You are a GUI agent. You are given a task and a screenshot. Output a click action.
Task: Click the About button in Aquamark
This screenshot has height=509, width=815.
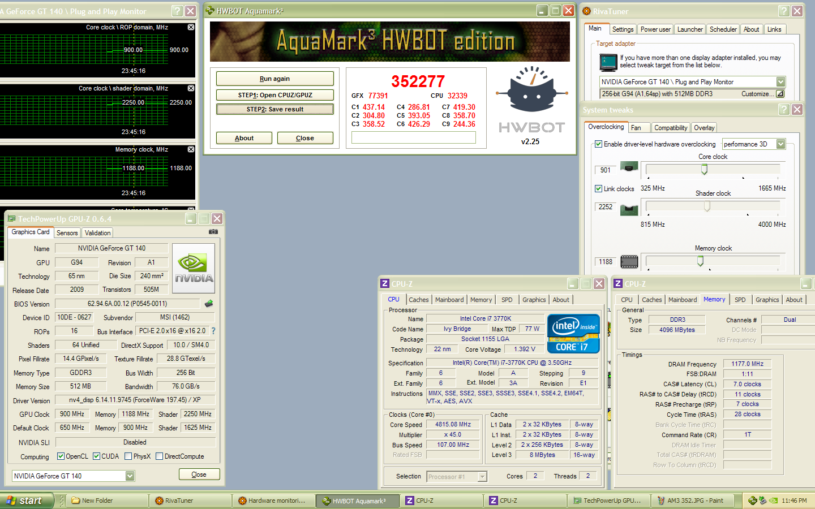coord(244,138)
